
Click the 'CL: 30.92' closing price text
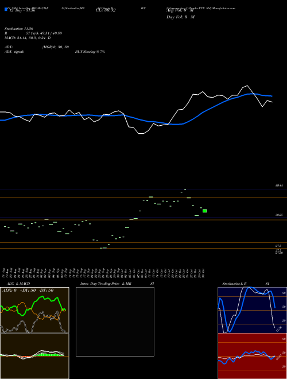pyautogui.click(x=106, y=10)
